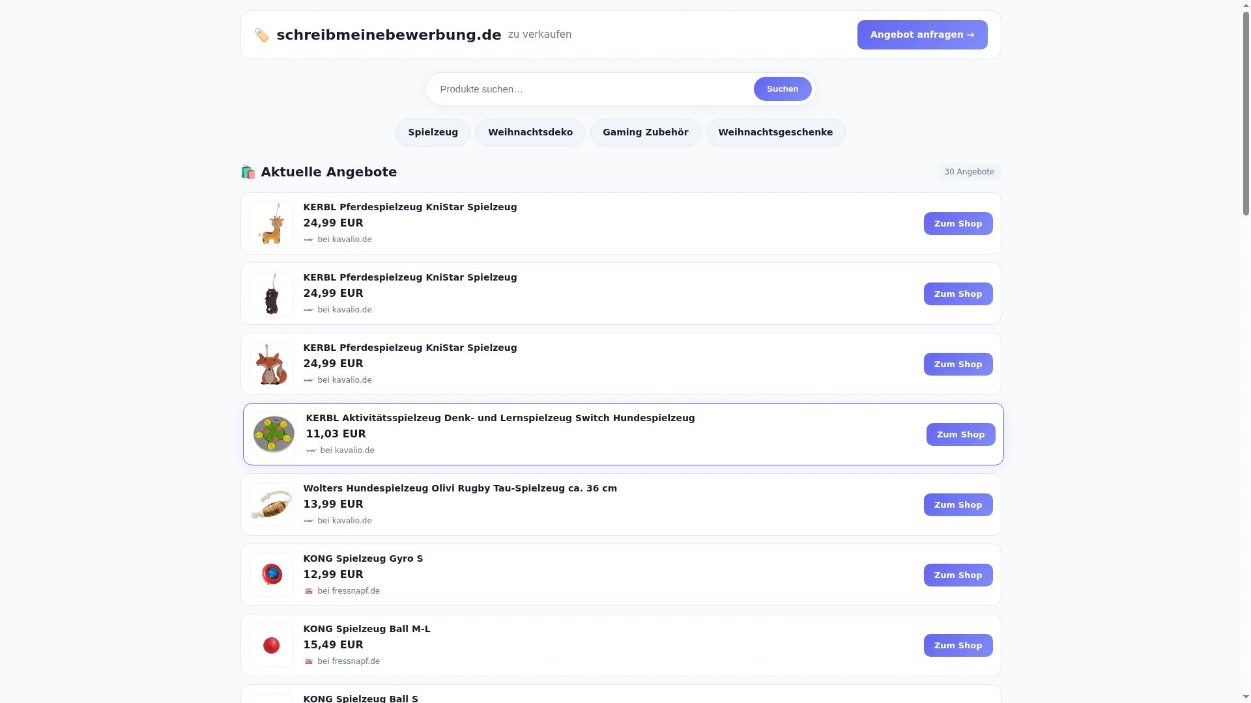Open the KERBL Aktivitätsspielzeug Switch Hundespielzeug title
1251x703 pixels.
500,418
